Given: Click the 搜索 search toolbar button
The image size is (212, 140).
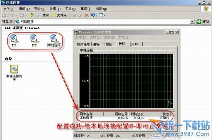Looking at the screenshot, I should (43, 15).
